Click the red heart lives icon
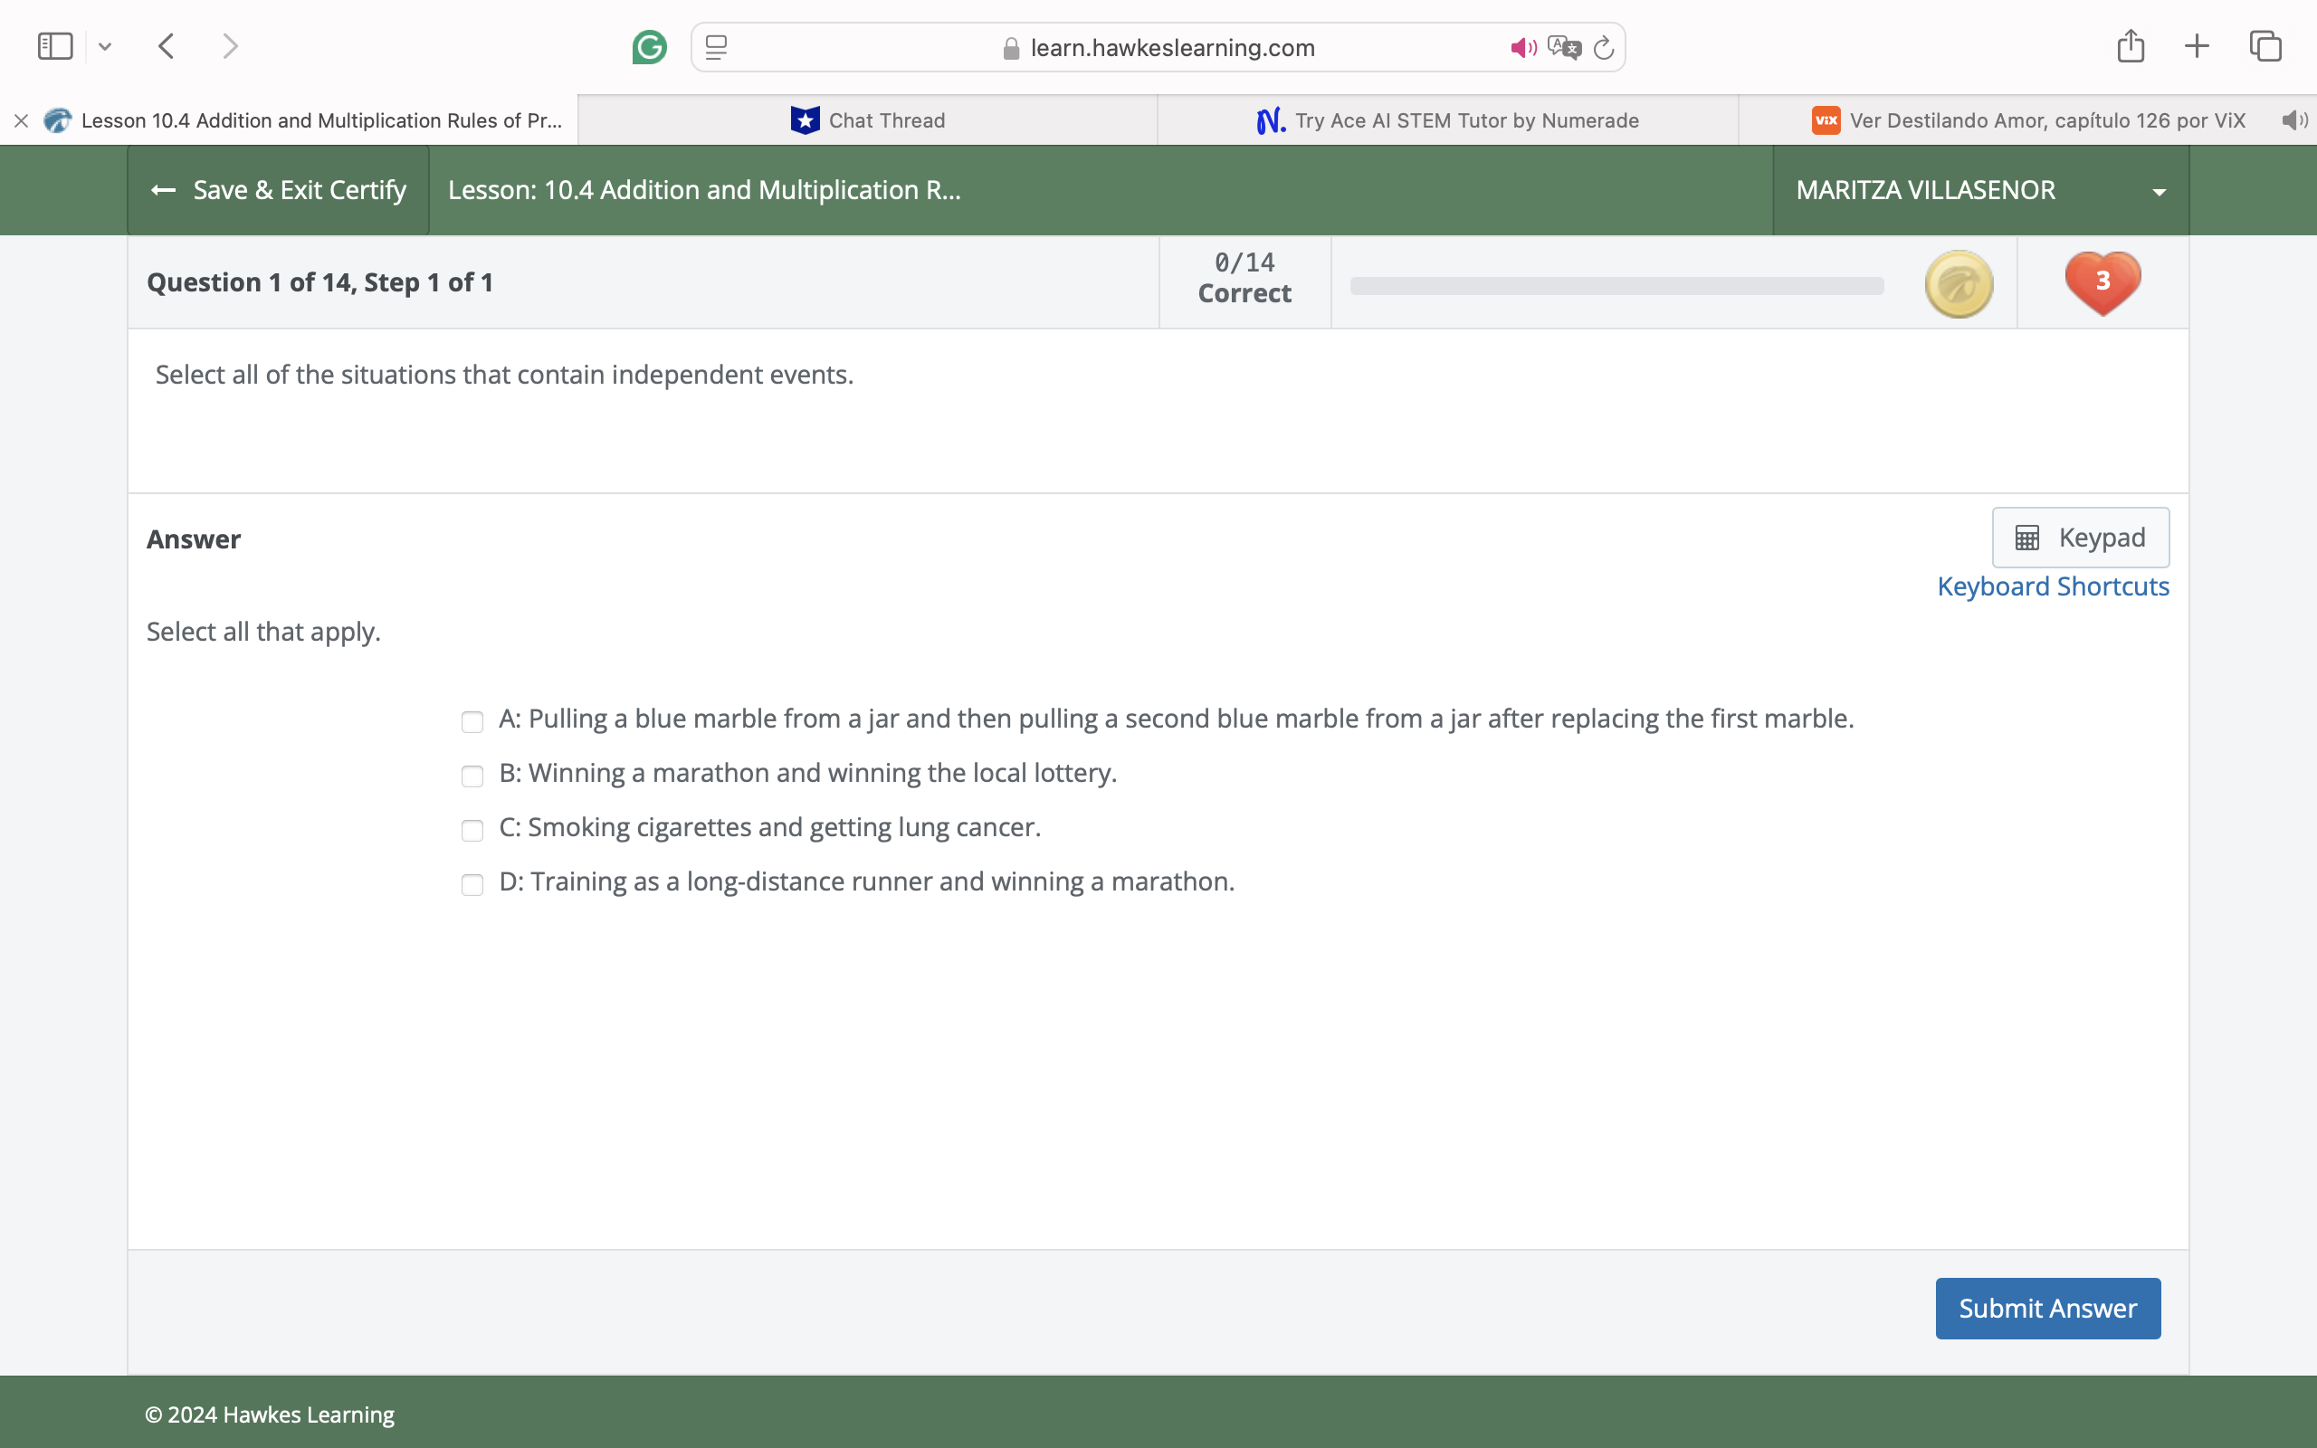Viewport: 2317px width, 1448px height. coord(2102,283)
